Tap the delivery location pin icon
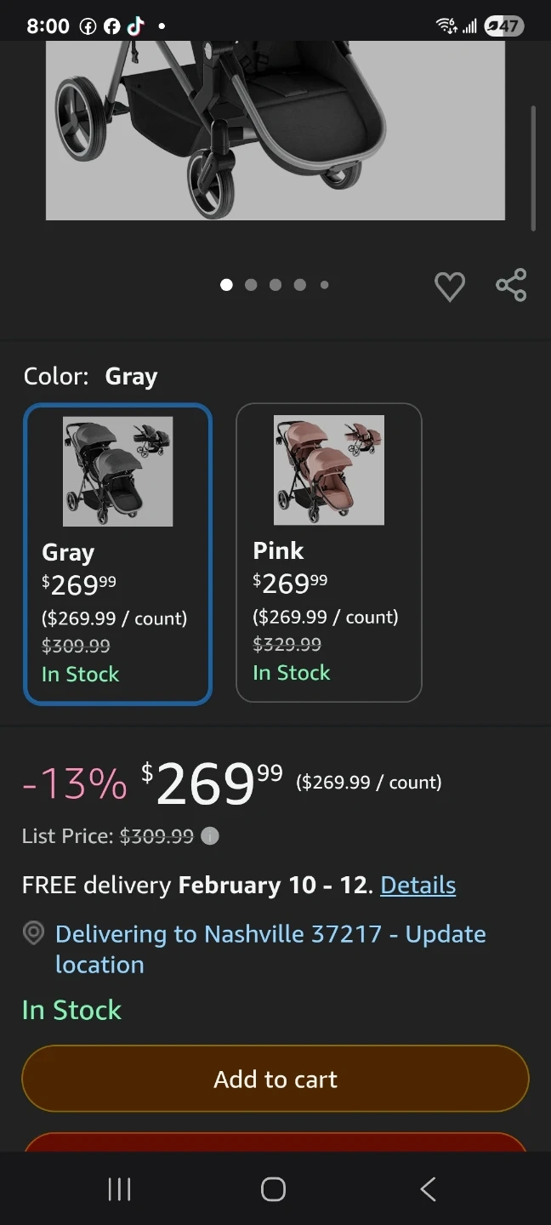Viewport: 551px width, 1225px height. pos(33,934)
